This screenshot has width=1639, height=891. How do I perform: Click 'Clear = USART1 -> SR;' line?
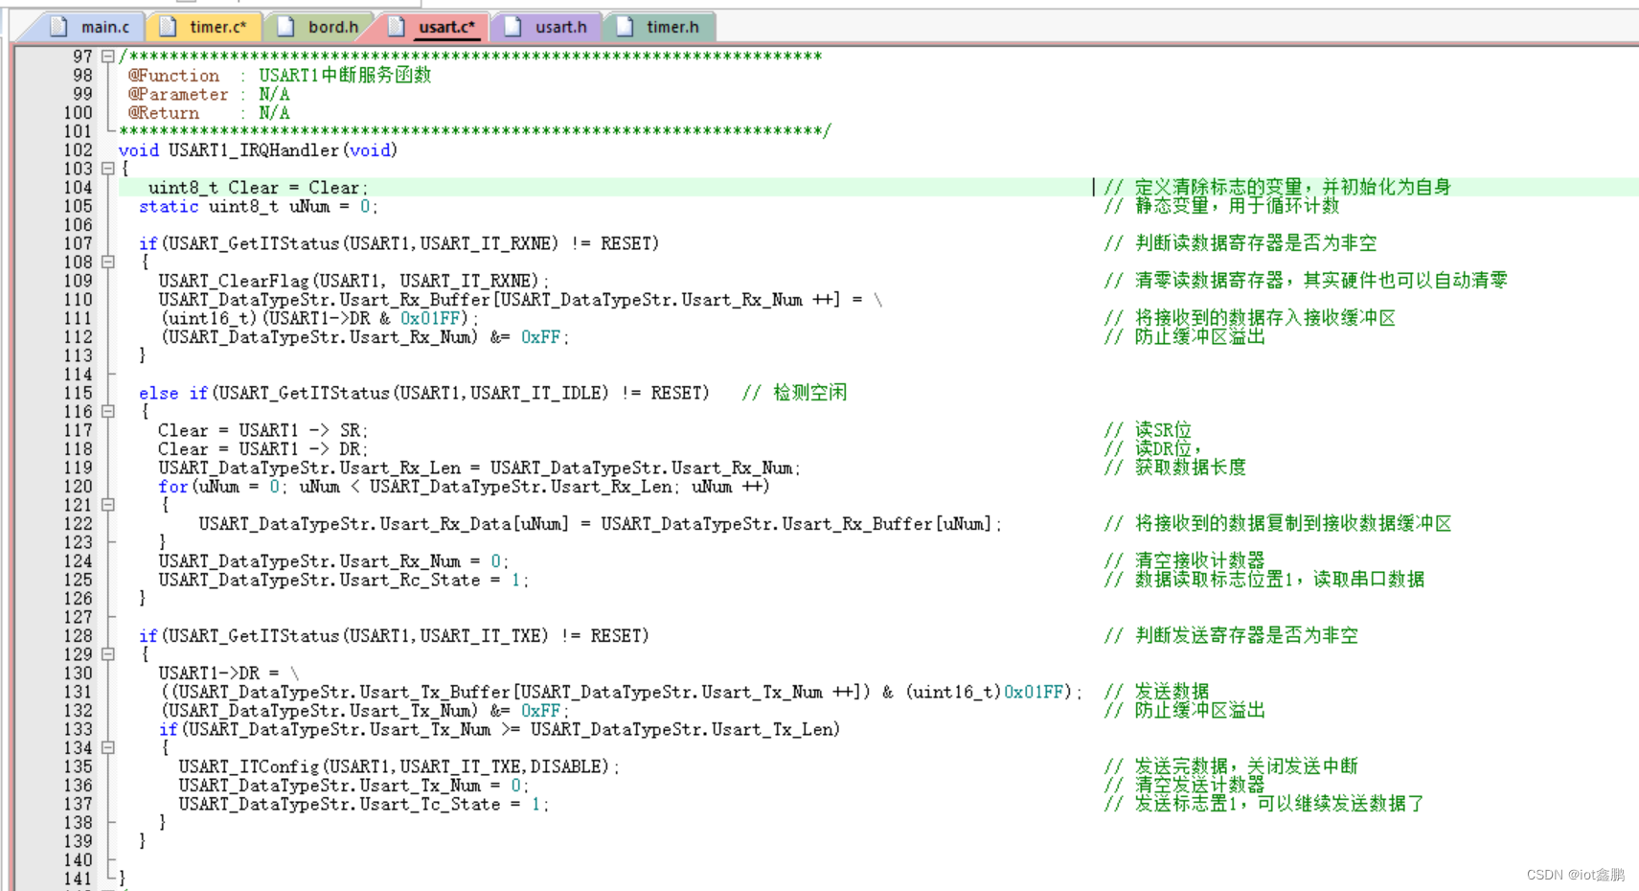[262, 430]
